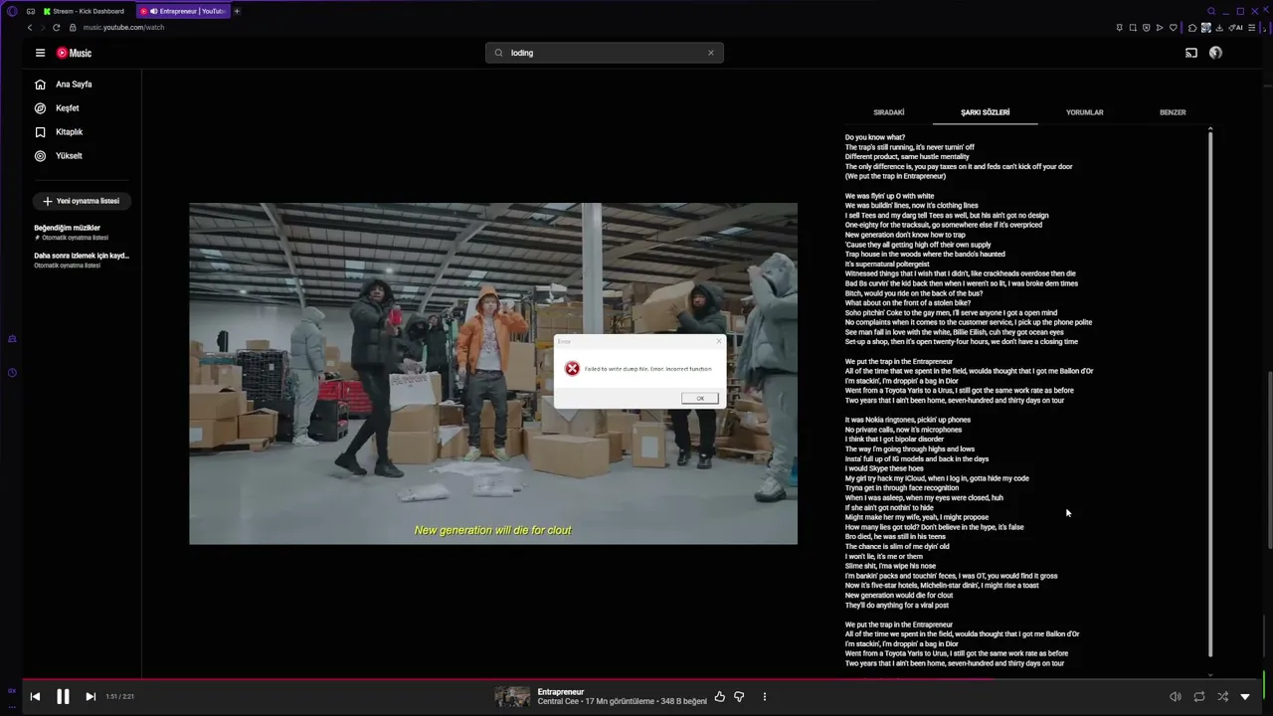Click lyric 'I think that I got bipolar disorder'
The image size is (1273, 716).
click(x=894, y=440)
